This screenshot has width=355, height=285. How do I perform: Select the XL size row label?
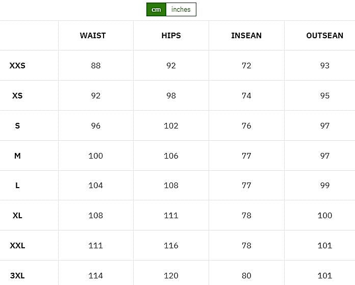[17, 216]
